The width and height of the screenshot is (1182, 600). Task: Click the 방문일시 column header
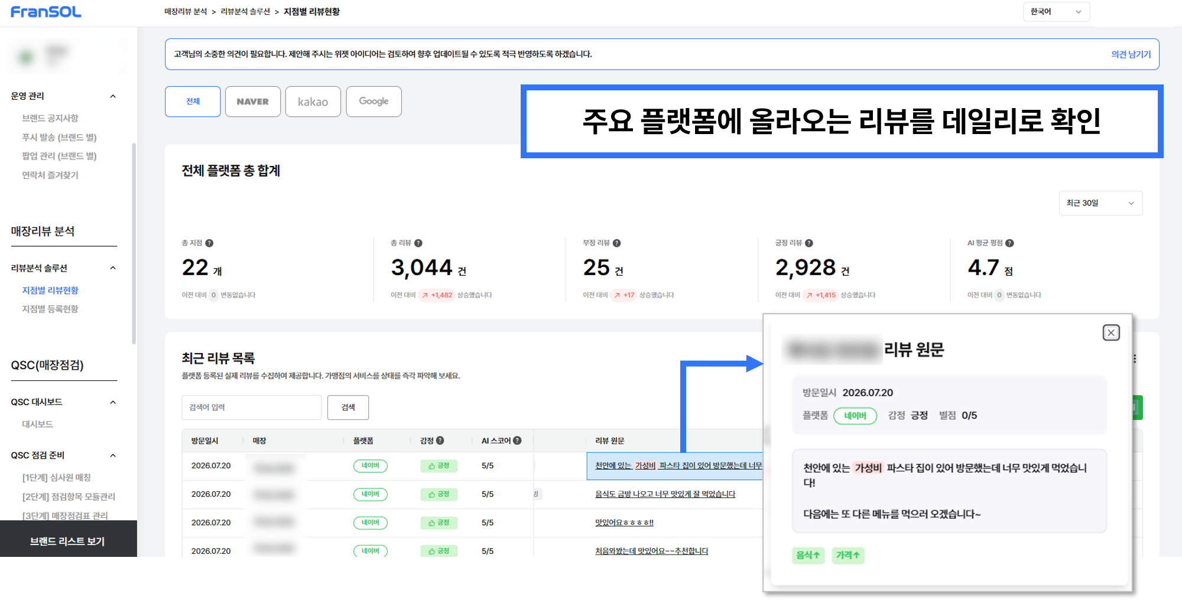coord(204,441)
